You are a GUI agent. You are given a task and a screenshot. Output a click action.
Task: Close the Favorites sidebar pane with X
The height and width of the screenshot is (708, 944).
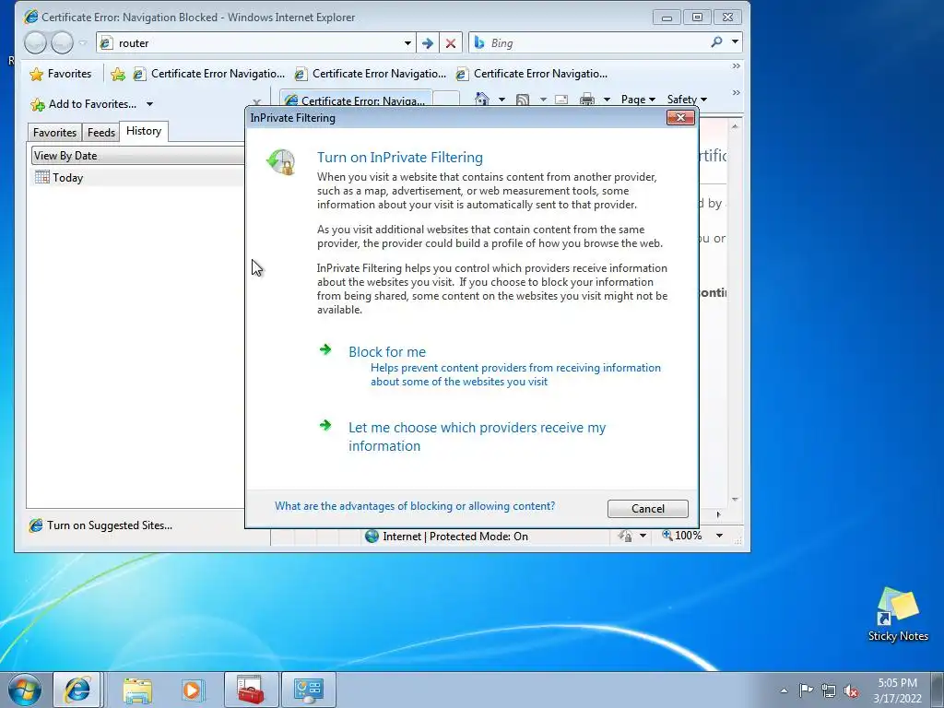click(257, 103)
